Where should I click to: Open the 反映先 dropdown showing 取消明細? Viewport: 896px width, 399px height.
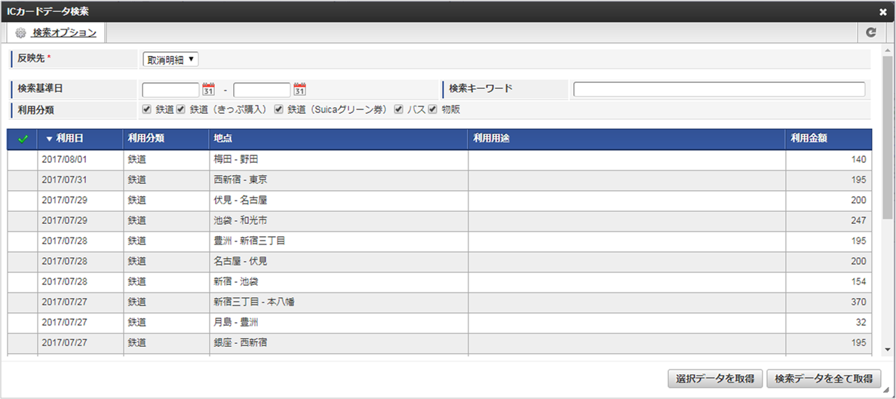pyautogui.click(x=170, y=60)
